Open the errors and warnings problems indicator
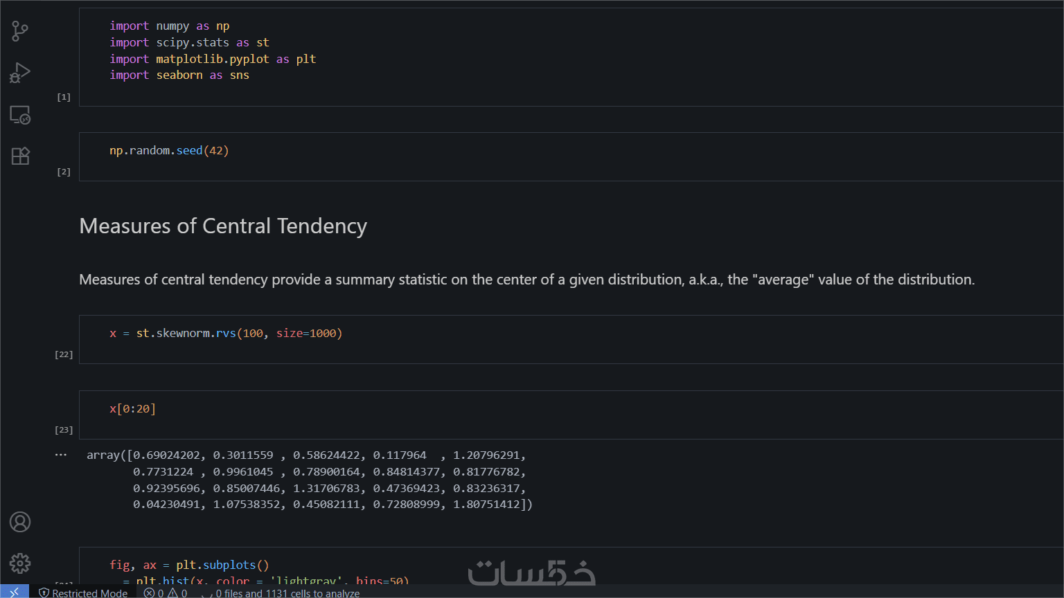 (165, 592)
